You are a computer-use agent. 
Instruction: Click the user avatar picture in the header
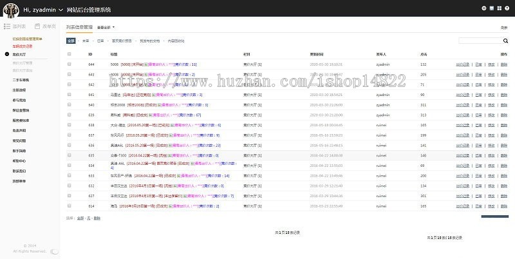[11, 10]
